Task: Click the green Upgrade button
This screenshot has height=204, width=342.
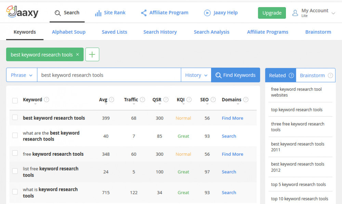Action: click(272, 13)
